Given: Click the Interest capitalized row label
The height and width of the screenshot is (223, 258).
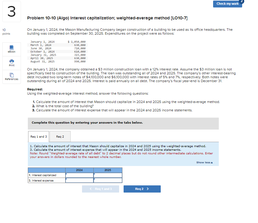Looking at the screenshot, I should coord(42,175).
